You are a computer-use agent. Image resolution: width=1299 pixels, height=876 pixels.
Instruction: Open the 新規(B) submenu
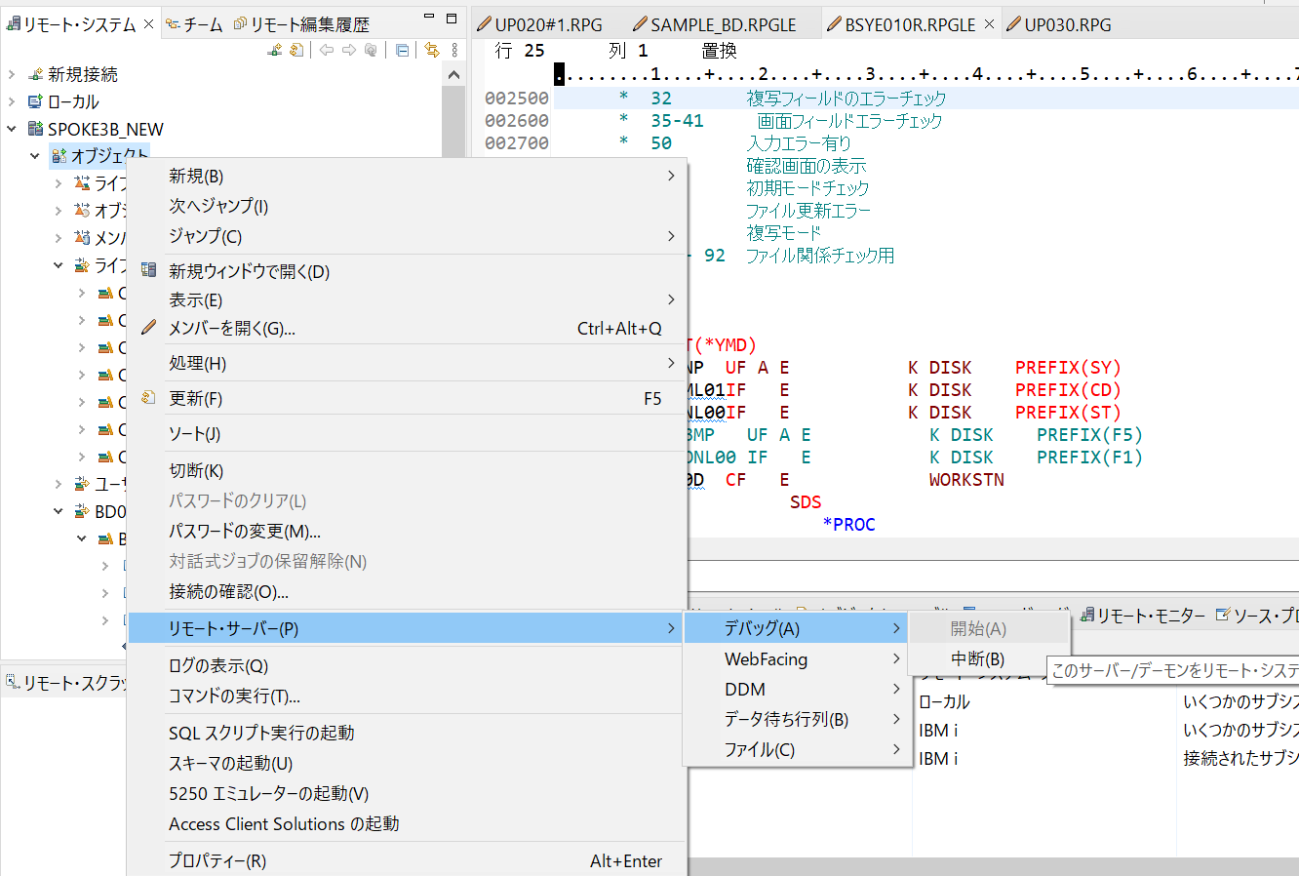tap(407, 176)
